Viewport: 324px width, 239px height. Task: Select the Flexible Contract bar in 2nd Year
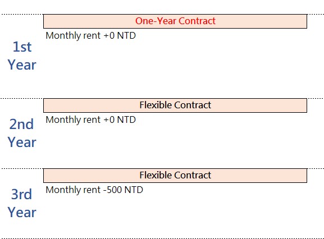[175, 105]
